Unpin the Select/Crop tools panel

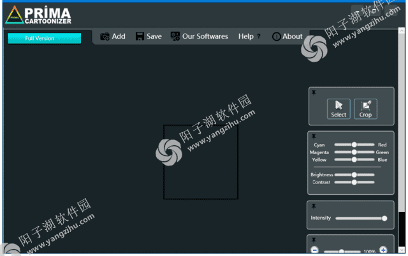click(314, 92)
